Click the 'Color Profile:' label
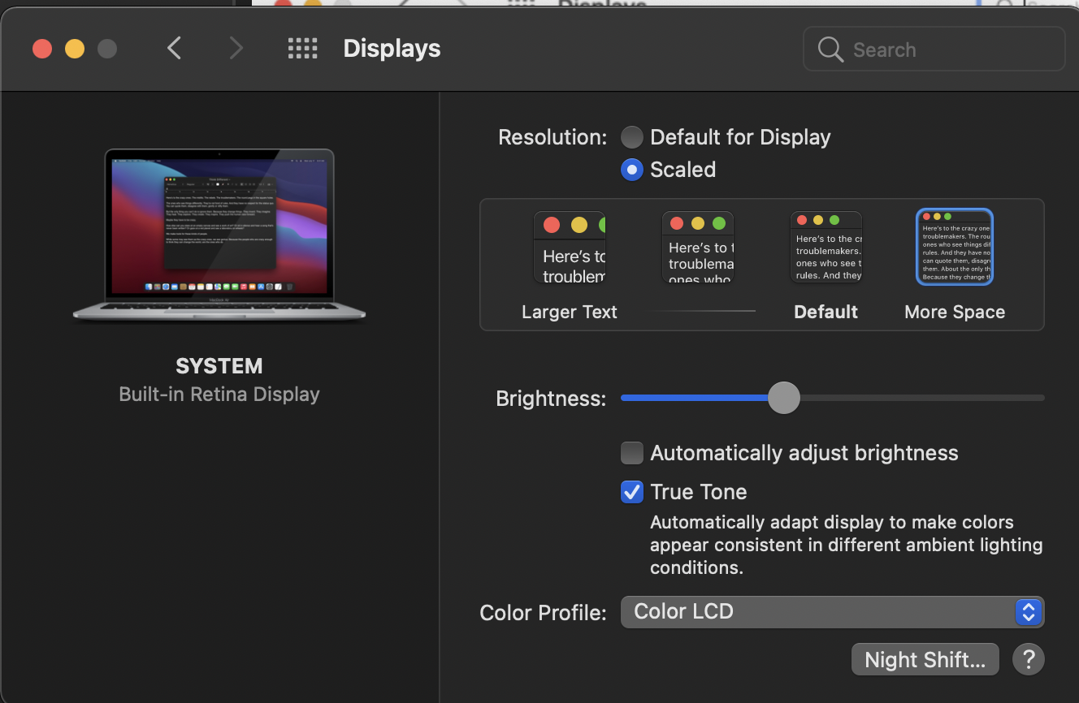The height and width of the screenshot is (703, 1079). pos(544,613)
